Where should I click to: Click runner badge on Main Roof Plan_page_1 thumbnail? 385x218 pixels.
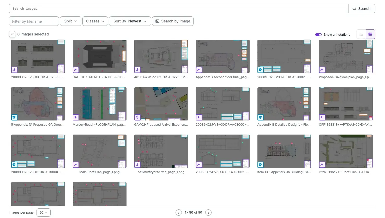click(76, 165)
